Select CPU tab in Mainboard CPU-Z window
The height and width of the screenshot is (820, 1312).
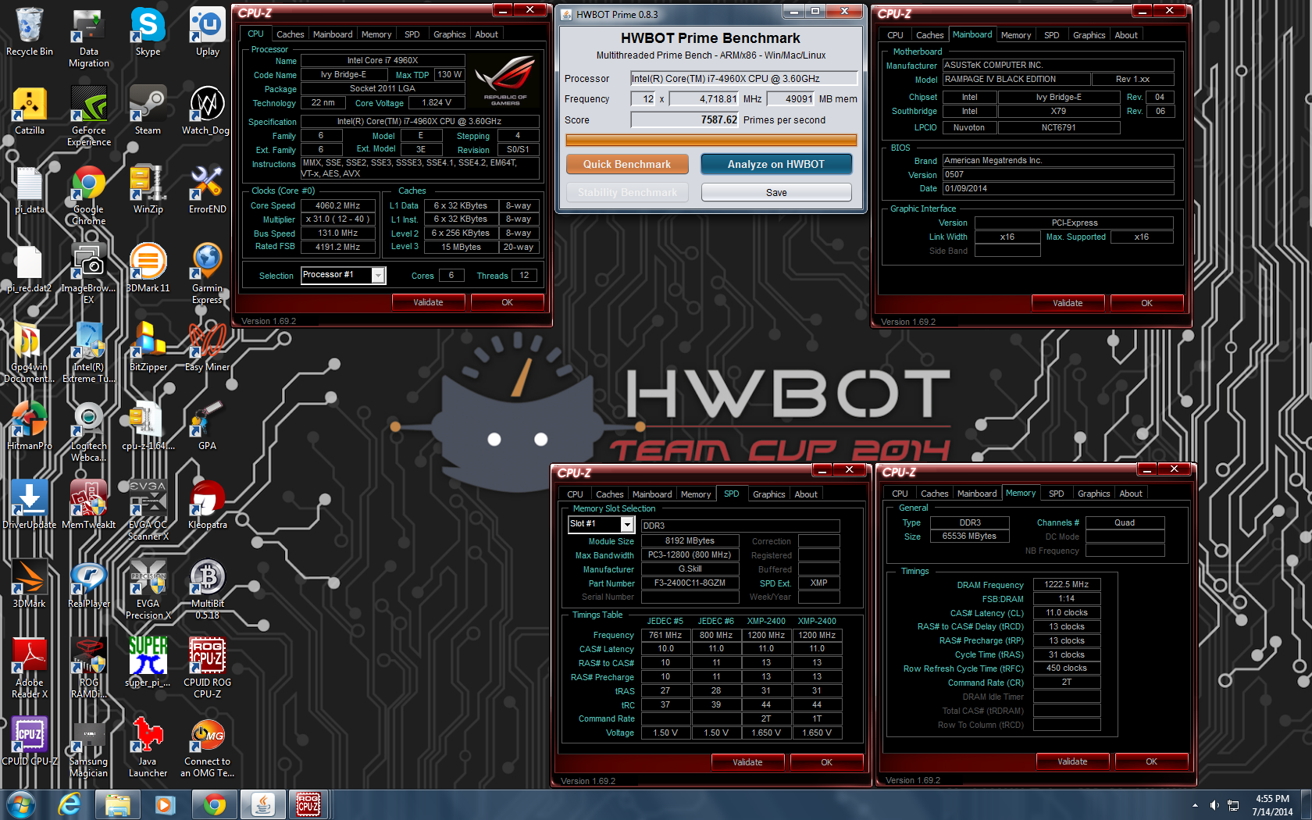[895, 35]
